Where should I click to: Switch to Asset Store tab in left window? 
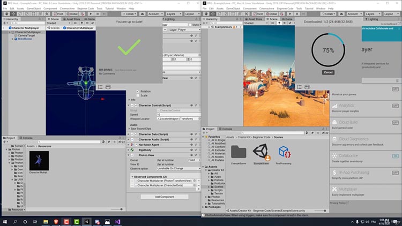pos(71,19)
